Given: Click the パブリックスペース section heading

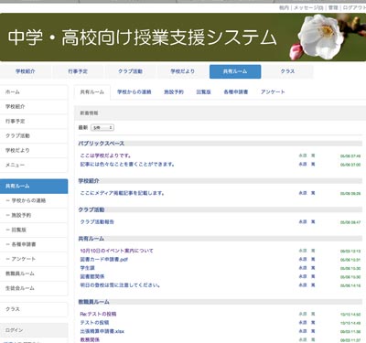Looking at the screenshot, I should (x=102, y=144).
